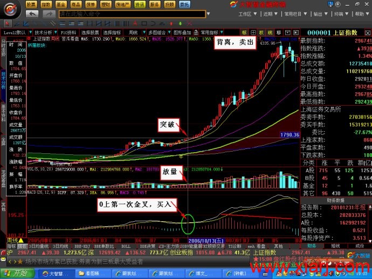Select the 成份 tab in side panel
Screen dimensions: 372x279
[360, 246]
